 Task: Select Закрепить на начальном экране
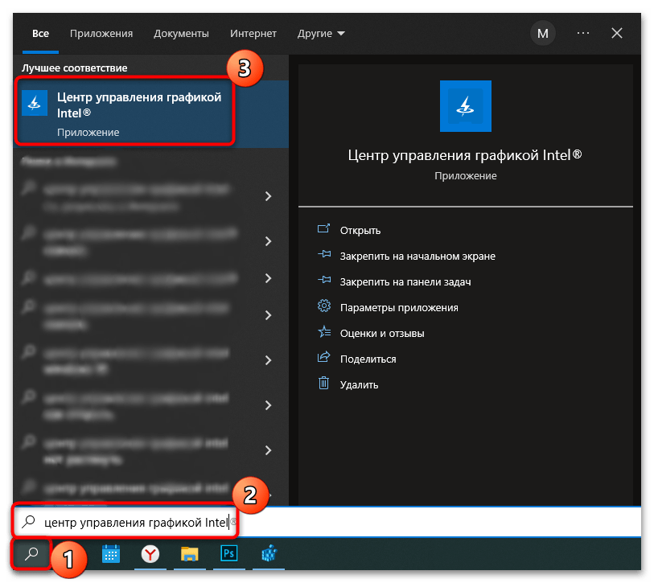417,256
